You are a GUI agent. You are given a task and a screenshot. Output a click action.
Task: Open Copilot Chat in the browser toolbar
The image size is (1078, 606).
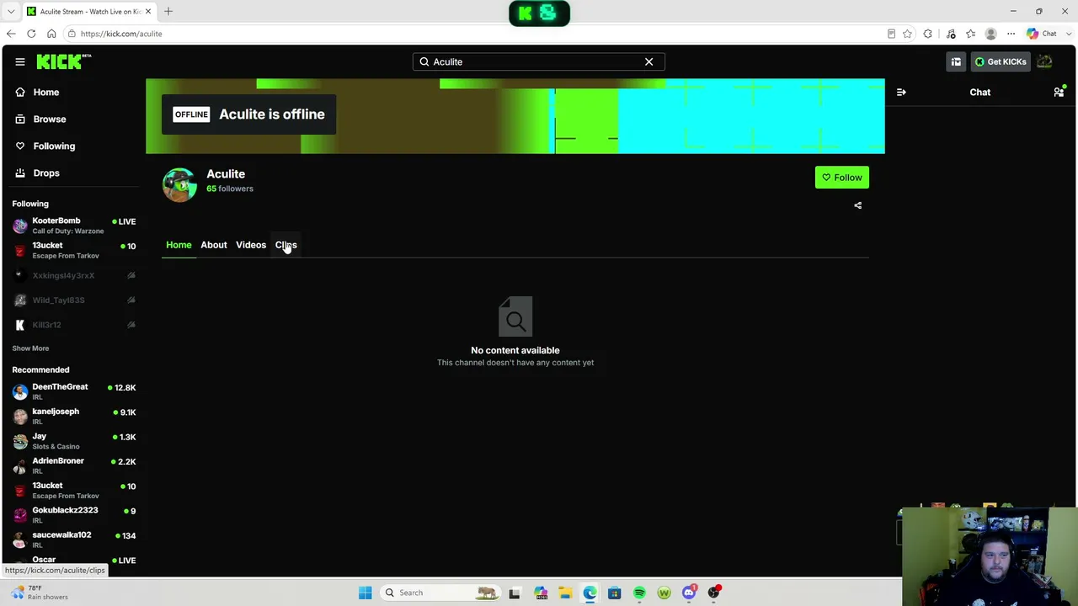pos(1042,34)
